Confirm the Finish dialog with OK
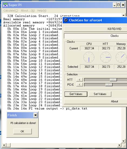127x149 pixels. click(x=22, y=131)
